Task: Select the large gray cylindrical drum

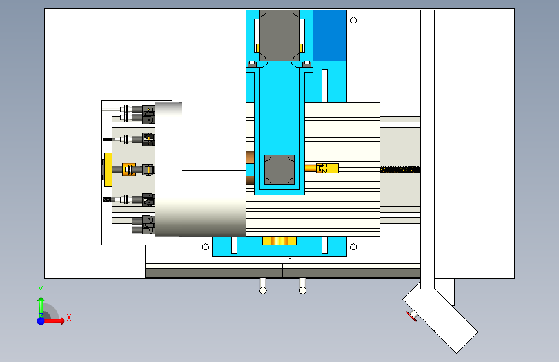Action: [168, 169]
